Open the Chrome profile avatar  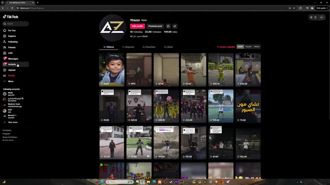click(312, 8)
